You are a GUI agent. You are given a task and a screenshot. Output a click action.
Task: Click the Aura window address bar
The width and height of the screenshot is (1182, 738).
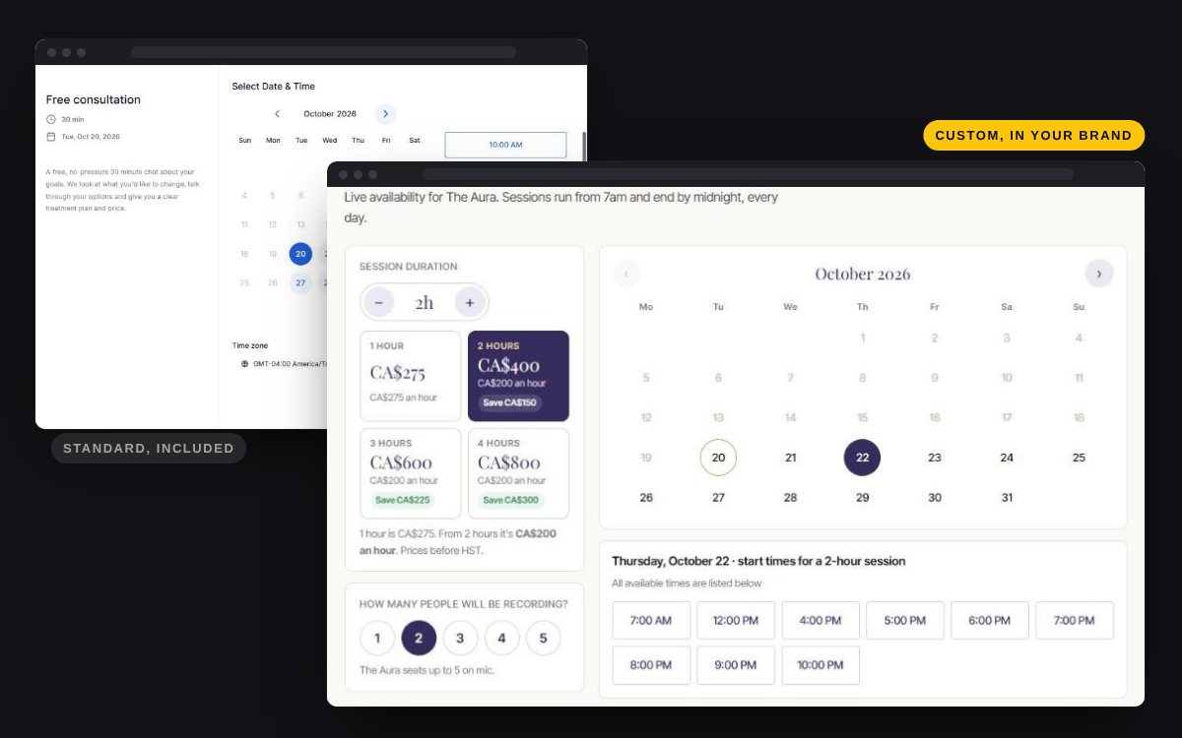pos(748,174)
